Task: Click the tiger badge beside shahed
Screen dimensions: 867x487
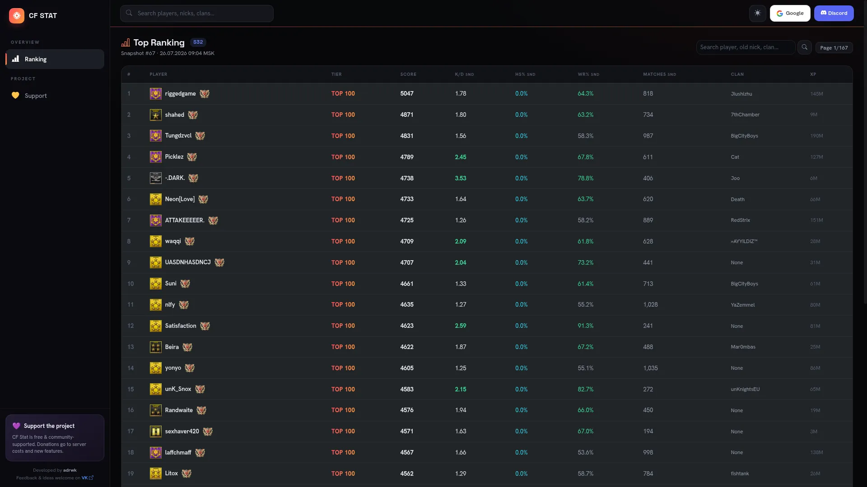Action: coord(193,115)
